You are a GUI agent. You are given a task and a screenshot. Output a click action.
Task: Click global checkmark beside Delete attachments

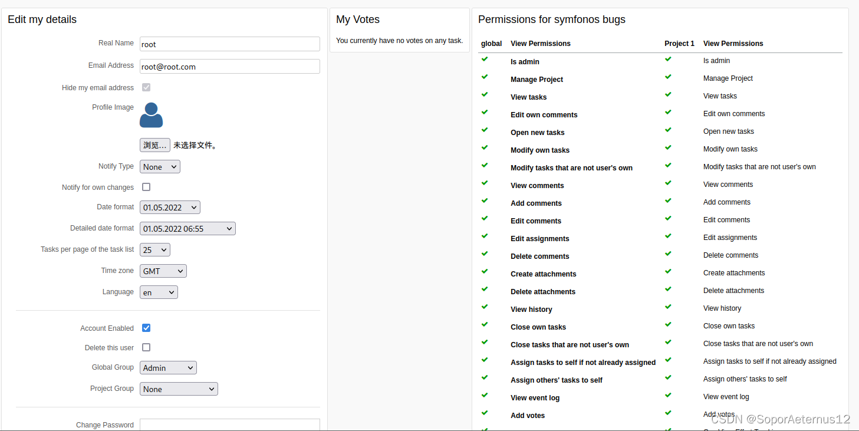tap(485, 289)
